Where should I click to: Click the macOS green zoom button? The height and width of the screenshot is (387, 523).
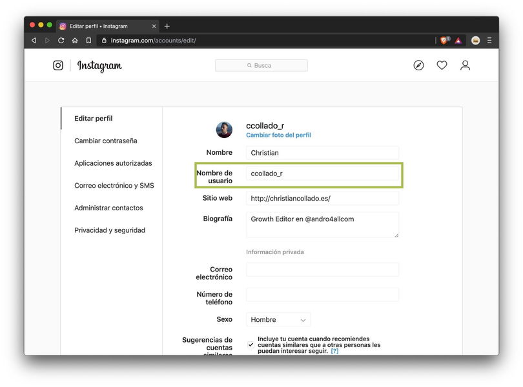49,25
